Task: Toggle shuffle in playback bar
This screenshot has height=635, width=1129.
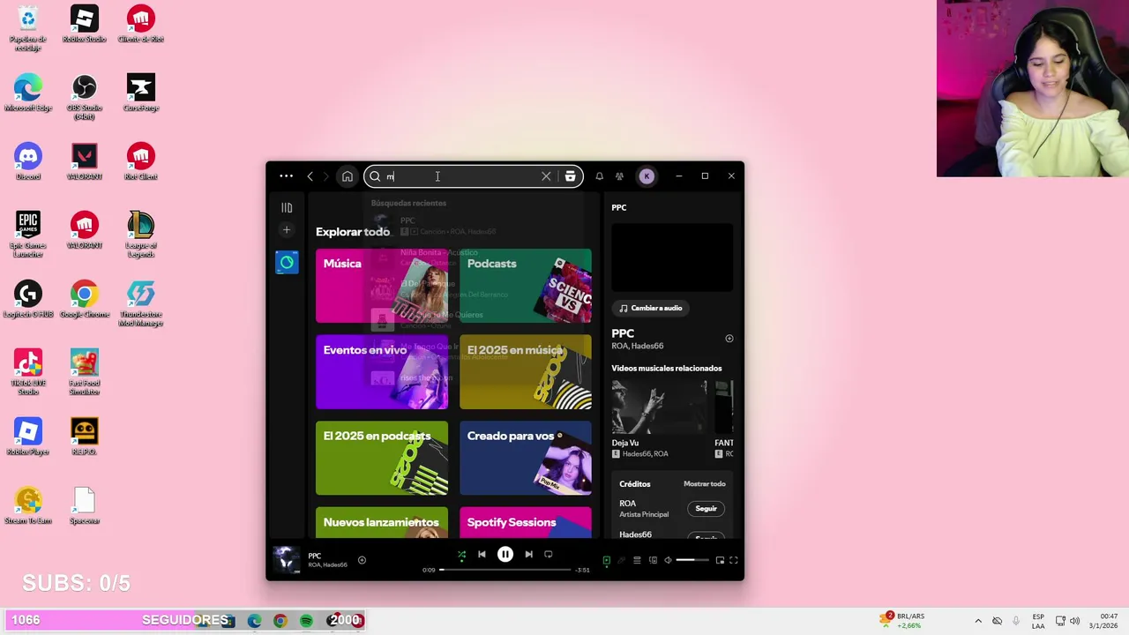Action: [x=461, y=555]
